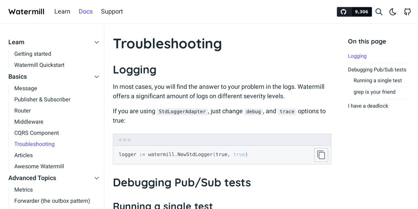Open the Docs menu item
The image size is (418, 209).
(x=85, y=11)
